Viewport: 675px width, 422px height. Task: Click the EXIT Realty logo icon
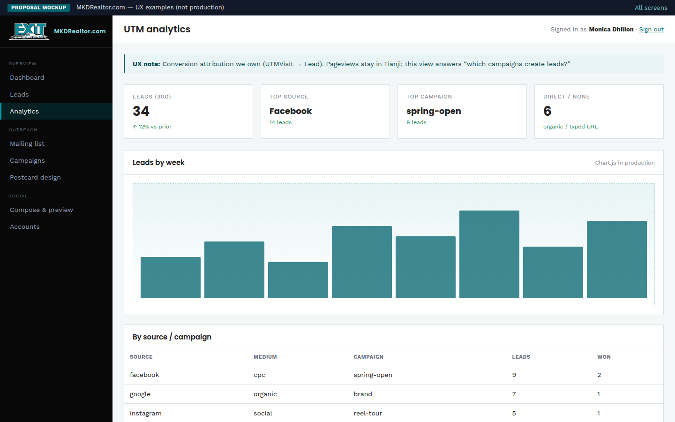tap(29, 31)
